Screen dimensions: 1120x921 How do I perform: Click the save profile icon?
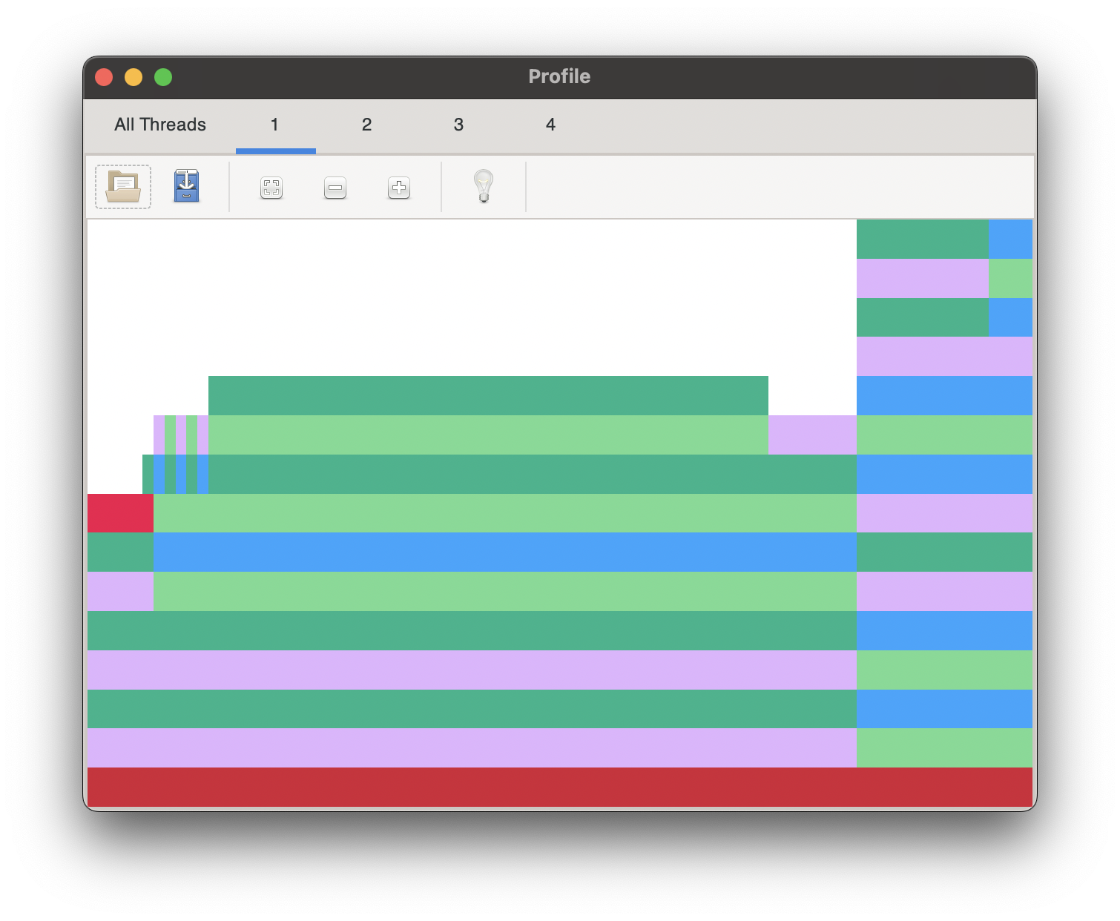186,187
